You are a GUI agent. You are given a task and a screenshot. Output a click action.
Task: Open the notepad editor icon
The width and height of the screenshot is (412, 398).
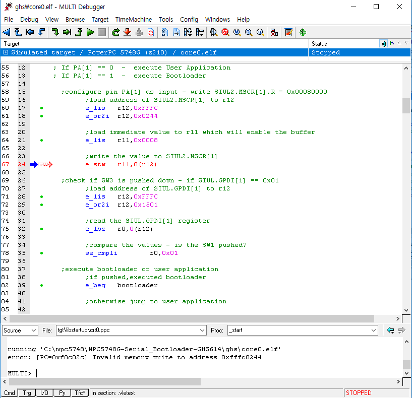tap(288, 32)
